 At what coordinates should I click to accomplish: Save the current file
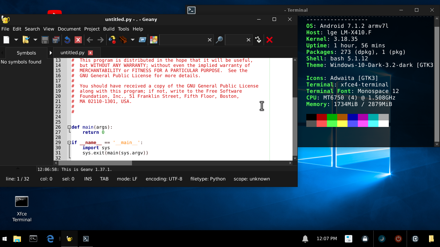click(x=44, y=40)
